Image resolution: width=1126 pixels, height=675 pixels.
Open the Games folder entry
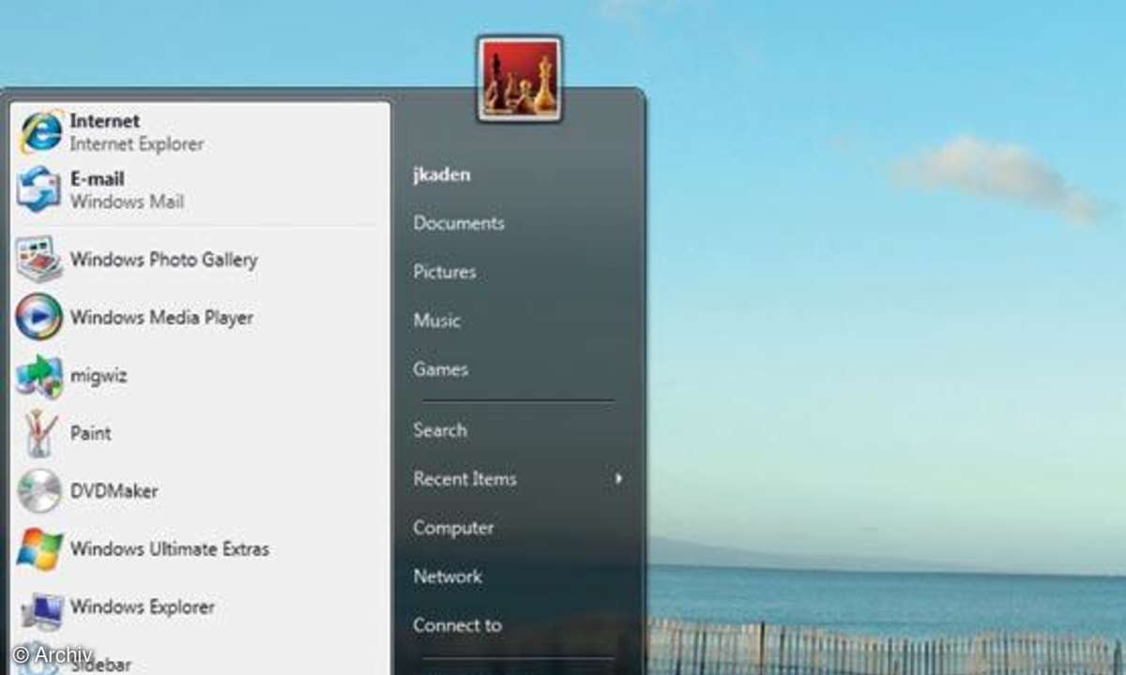point(440,369)
